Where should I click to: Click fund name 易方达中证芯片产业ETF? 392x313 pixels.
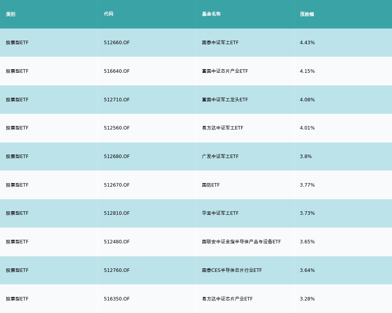(227, 299)
